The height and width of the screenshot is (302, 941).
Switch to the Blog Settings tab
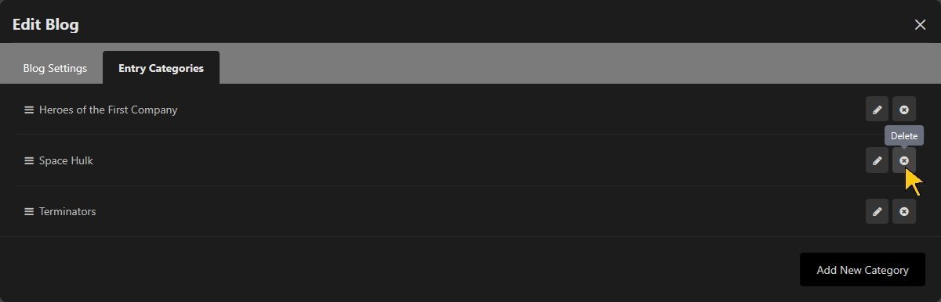pyautogui.click(x=55, y=68)
